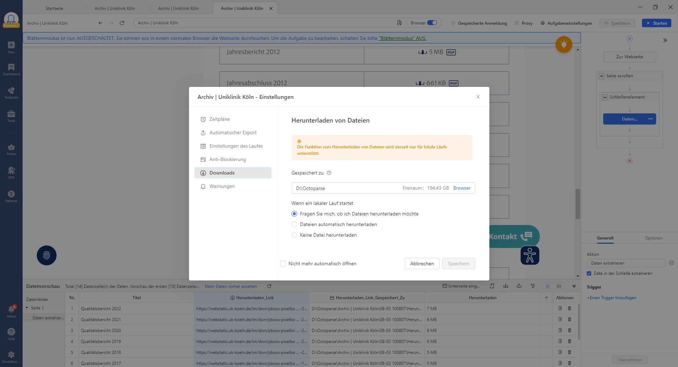Open the Aktion dropdown 'Daten extrahieren'

tap(626, 263)
